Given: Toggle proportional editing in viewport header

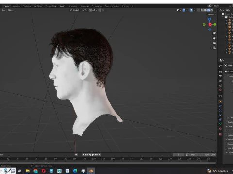Looking at the screenshot, I should pyautogui.click(x=100, y=10).
